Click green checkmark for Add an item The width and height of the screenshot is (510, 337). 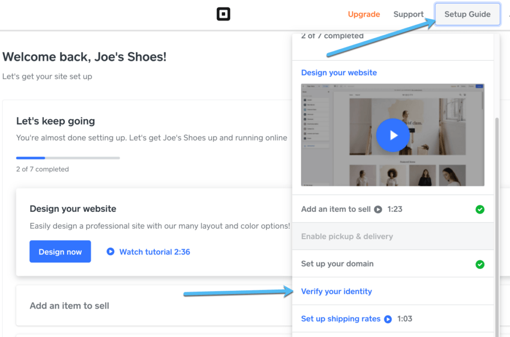tap(480, 209)
